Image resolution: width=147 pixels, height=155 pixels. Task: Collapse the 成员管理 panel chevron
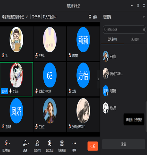tap(144, 17)
